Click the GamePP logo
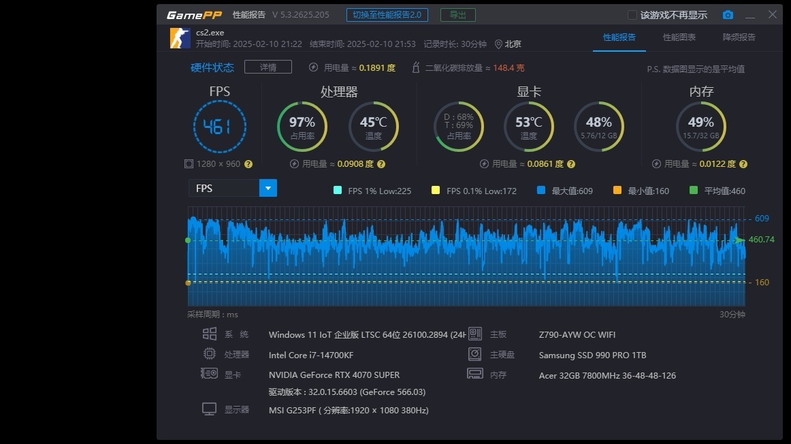 point(194,15)
